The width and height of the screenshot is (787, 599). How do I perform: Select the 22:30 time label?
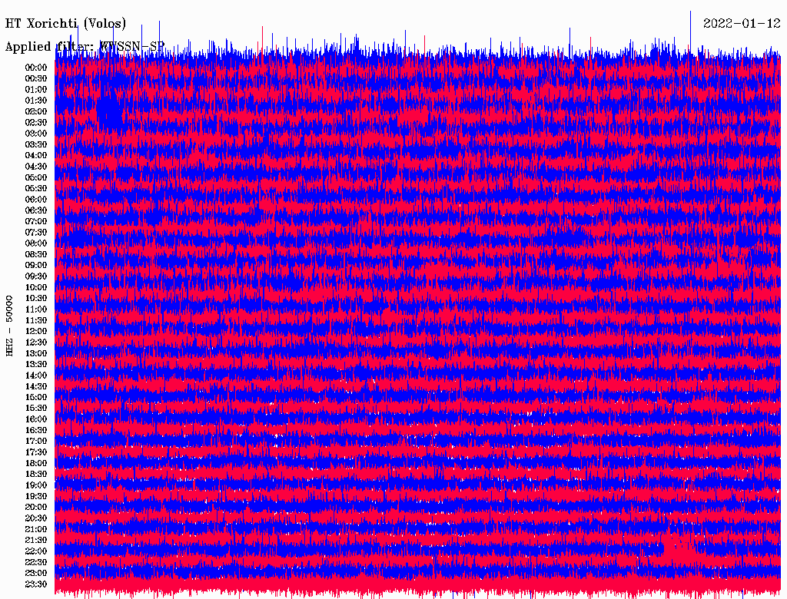36,562
